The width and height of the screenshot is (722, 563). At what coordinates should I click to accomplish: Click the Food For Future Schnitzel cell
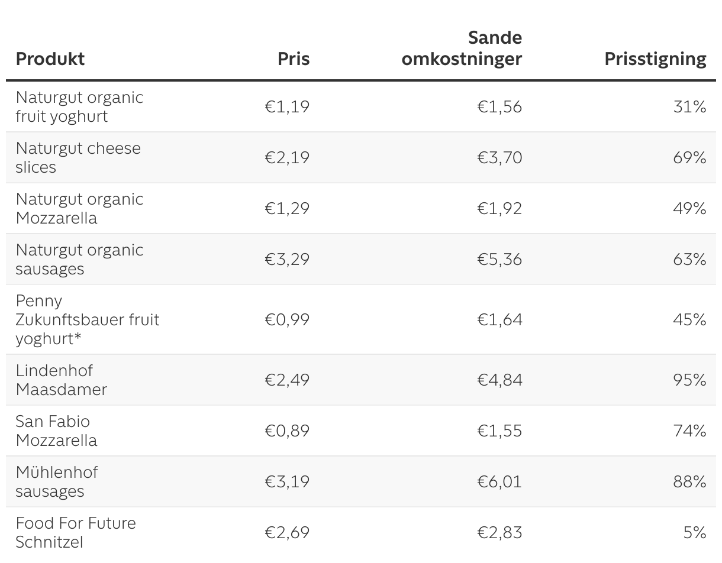pos(76,532)
